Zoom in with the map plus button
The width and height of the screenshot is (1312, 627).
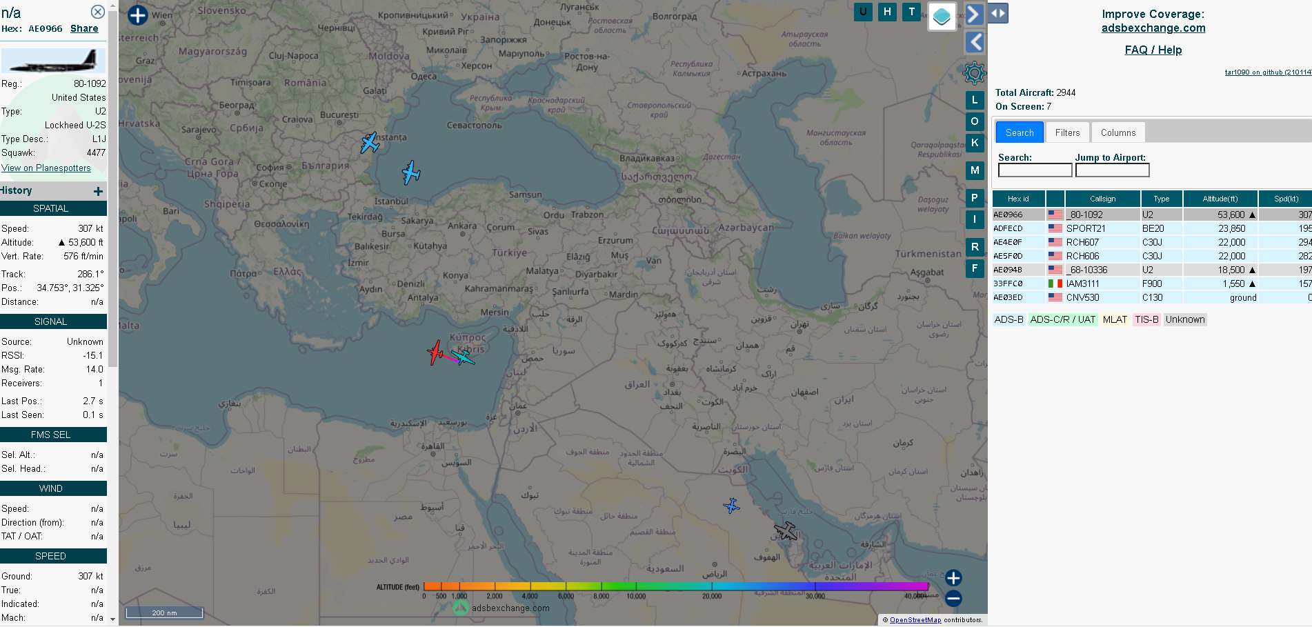(x=953, y=578)
